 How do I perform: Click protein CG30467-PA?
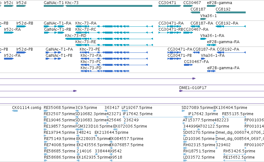[188, 65]
